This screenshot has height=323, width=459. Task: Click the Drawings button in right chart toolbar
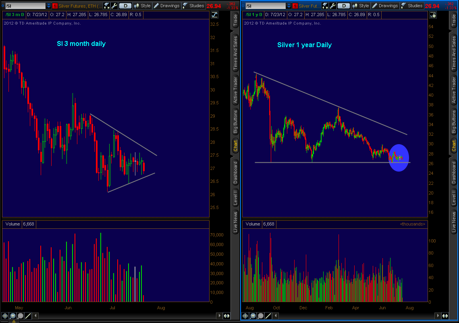point(384,6)
